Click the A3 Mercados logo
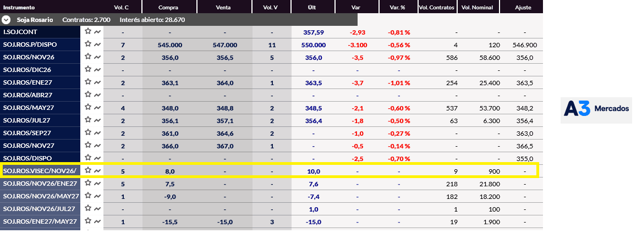Viewport: 642px width, 233px height. click(x=596, y=109)
